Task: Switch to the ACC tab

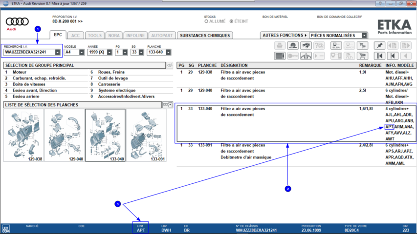Action: tap(75, 36)
